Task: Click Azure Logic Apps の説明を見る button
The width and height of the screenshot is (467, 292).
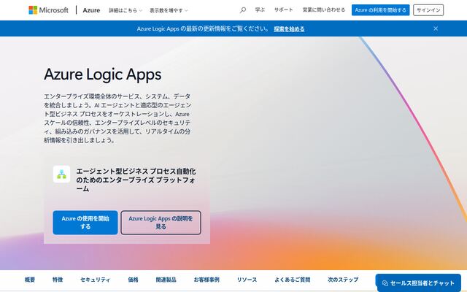Action: click(161, 223)
